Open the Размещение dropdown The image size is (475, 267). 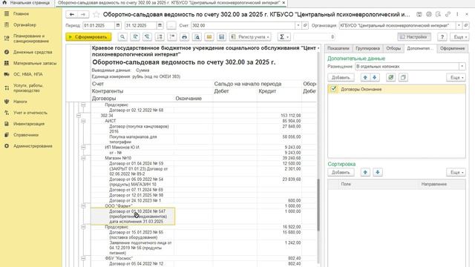tap(462, 66)
